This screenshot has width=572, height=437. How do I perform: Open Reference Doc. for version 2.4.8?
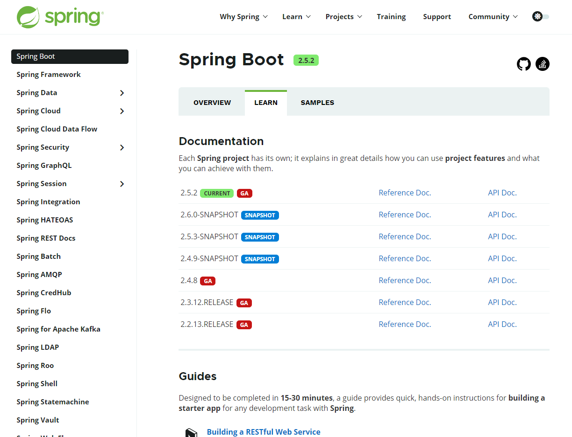point(405,280)
